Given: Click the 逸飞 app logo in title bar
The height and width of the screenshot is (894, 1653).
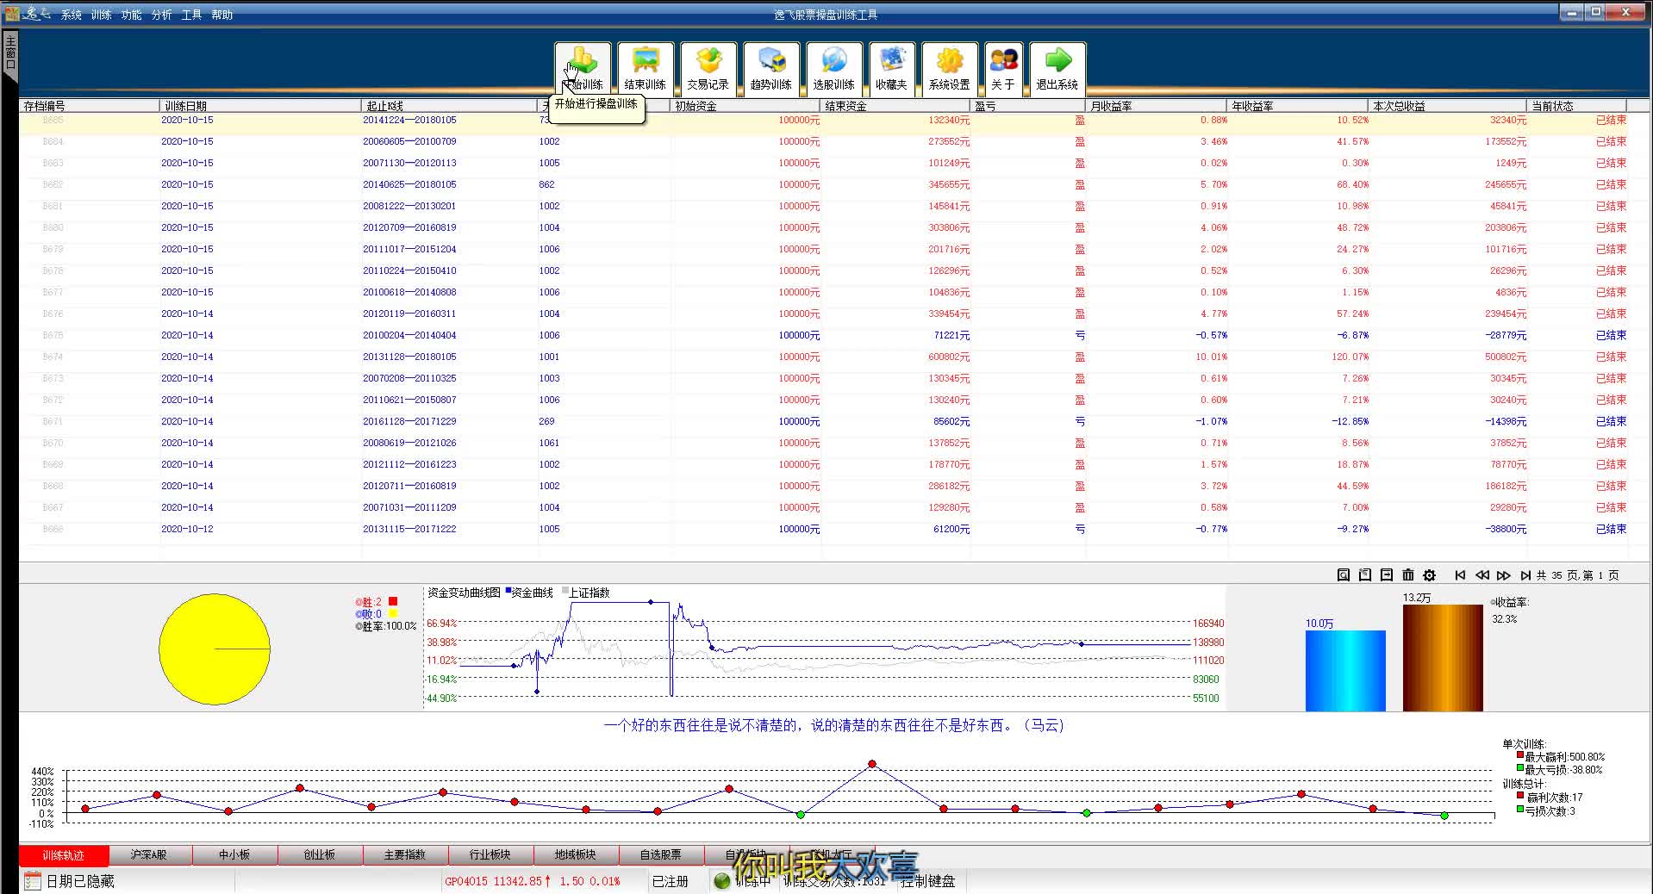Looking at the screenshot, I should tap(28, 13).
